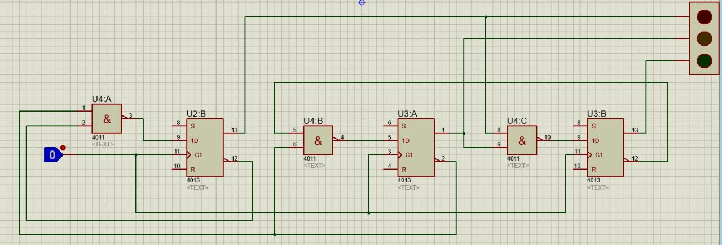Click the <TEXT> placeholder under U3:A
The image size is (722, 245).
click(x=408, y=188)
